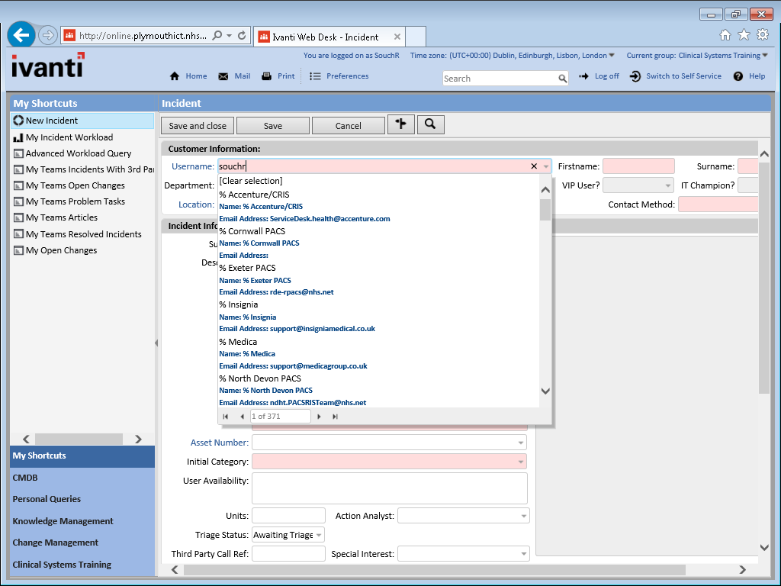Open the CMDB navigation section
Screen dimensions: 781x586
coord(82,478)
